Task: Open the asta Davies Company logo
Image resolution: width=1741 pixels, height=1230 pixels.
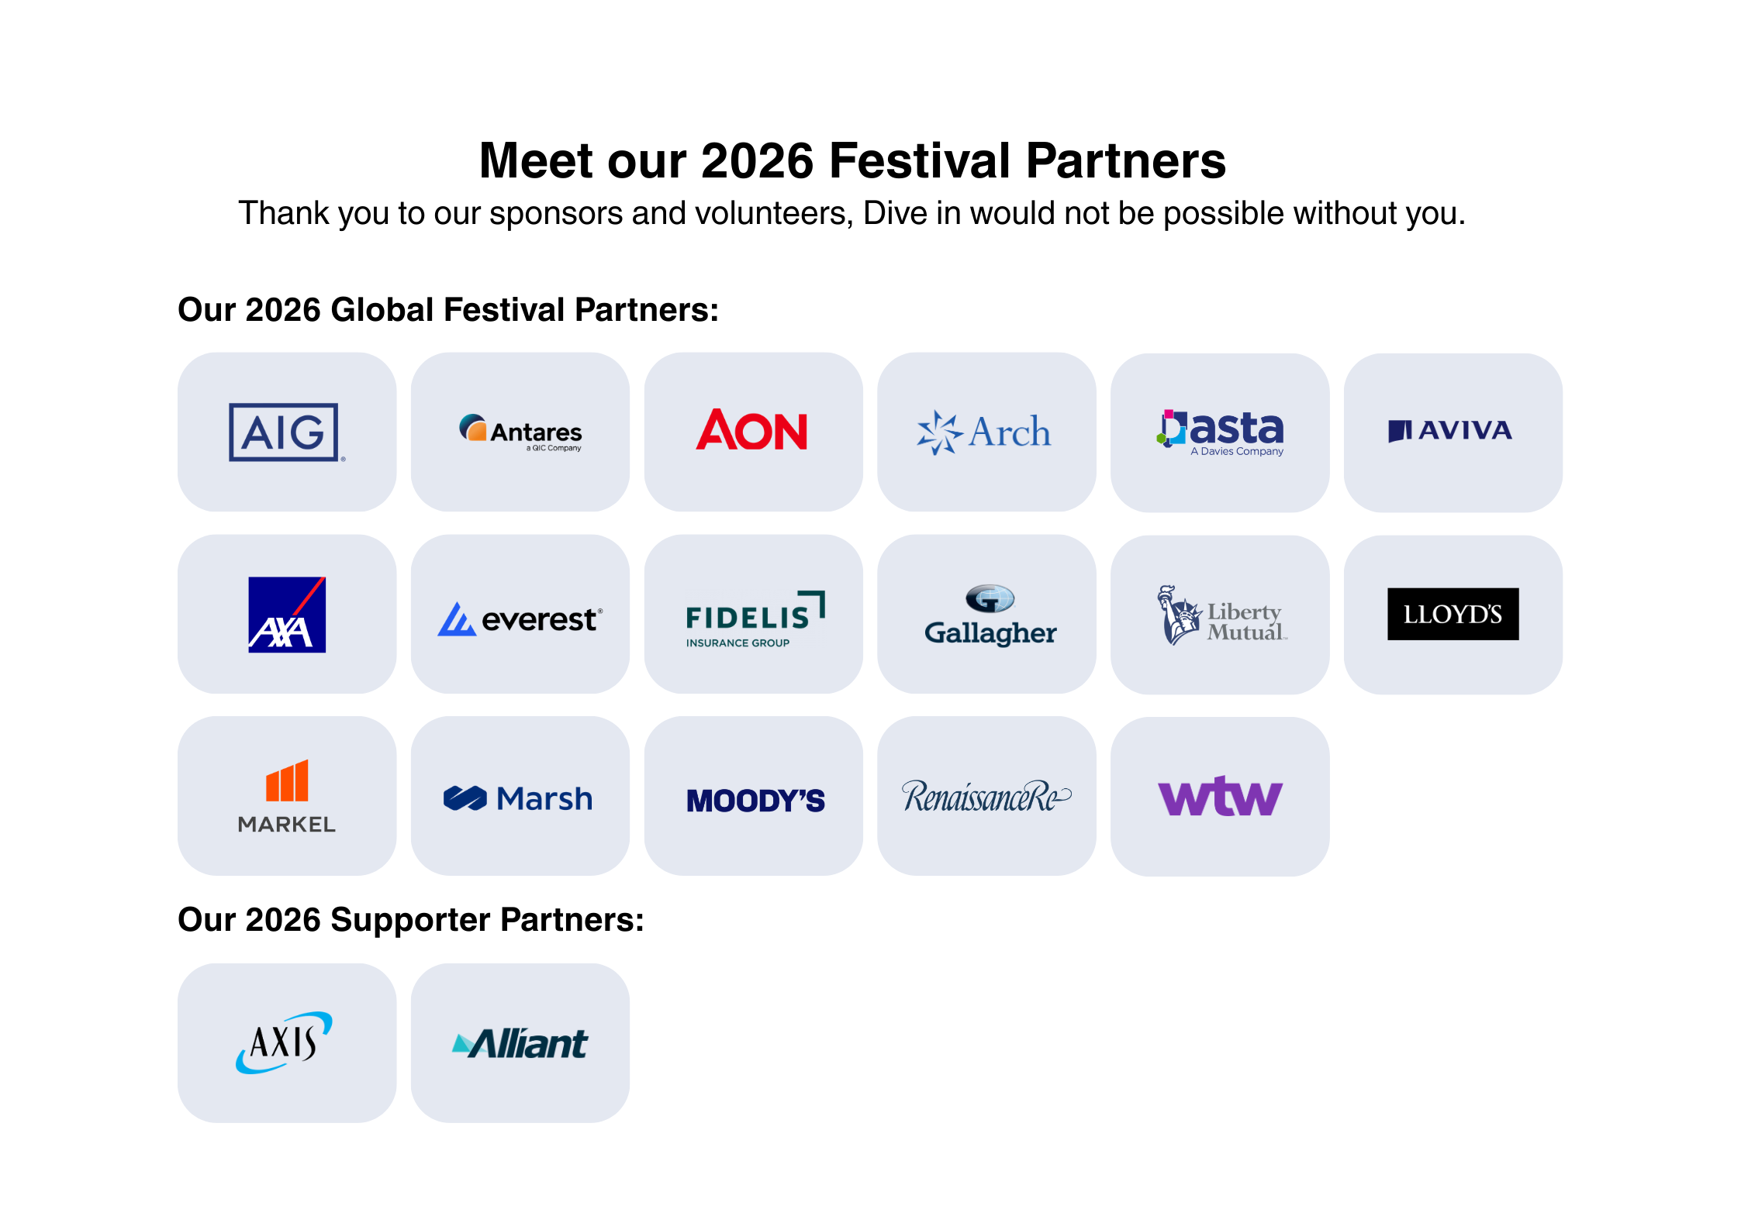Action: tap(1219, 432)
